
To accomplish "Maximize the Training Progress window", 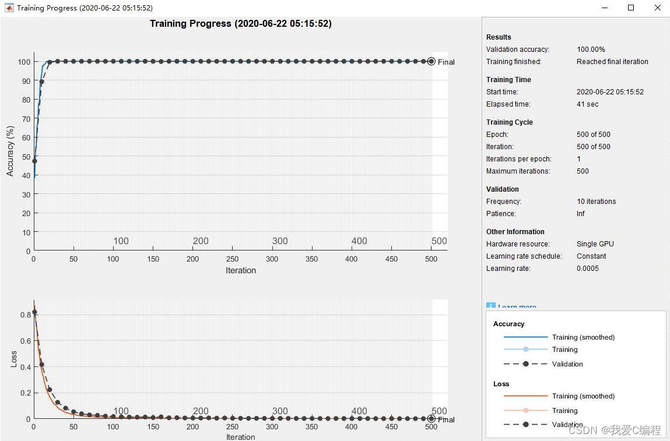I will (x=631, y=8).
